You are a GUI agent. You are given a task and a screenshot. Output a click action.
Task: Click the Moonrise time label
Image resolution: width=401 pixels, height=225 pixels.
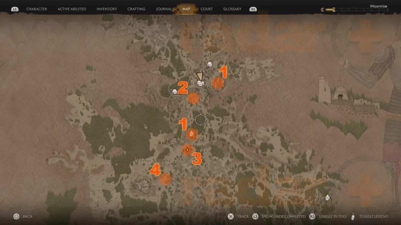click(x=379, y=6)
